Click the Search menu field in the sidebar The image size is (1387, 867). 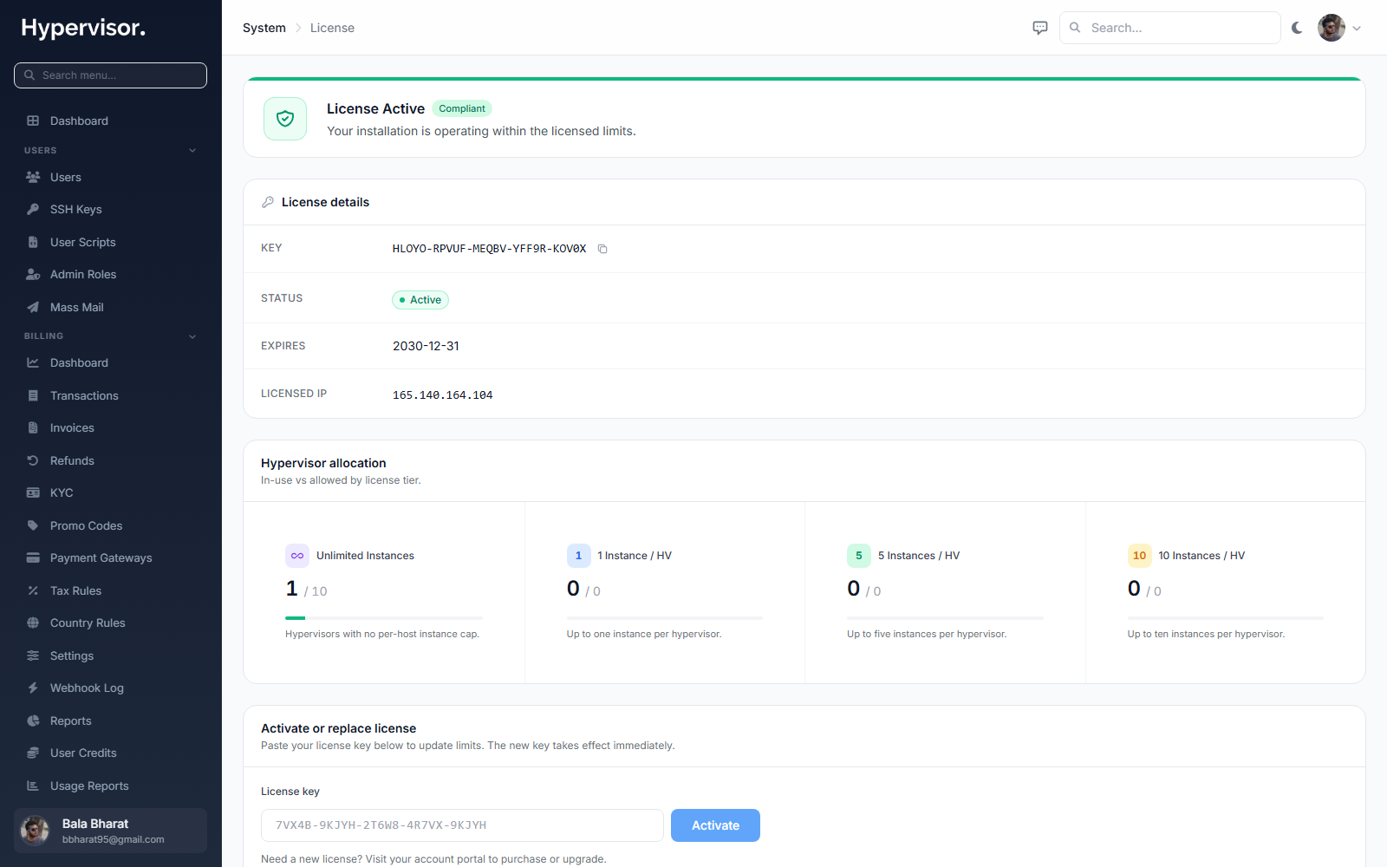[111, 75]
